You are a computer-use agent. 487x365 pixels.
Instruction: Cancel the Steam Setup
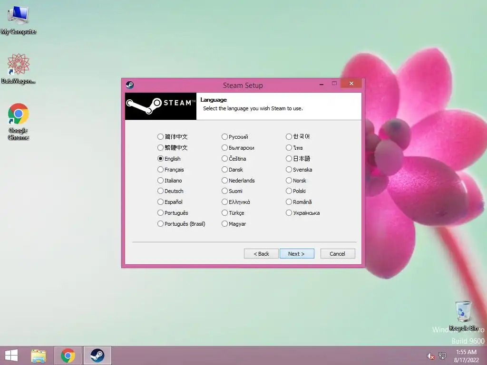coord(338,254)
